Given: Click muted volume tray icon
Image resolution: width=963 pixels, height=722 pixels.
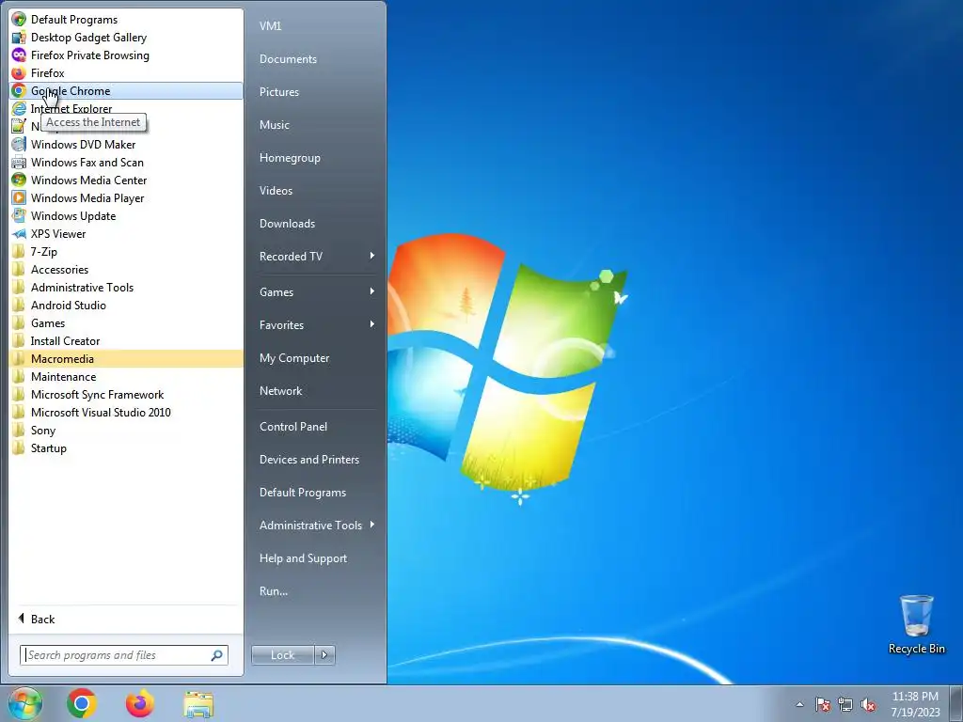Looking at the screenshot, I should coord(868,704).
